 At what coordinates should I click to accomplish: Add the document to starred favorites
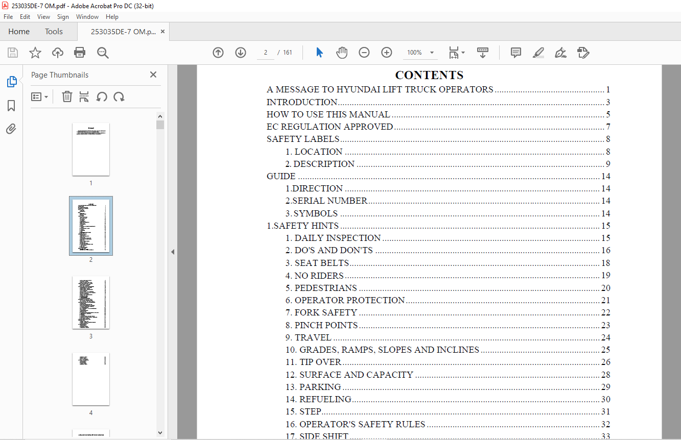coord(35,53)
